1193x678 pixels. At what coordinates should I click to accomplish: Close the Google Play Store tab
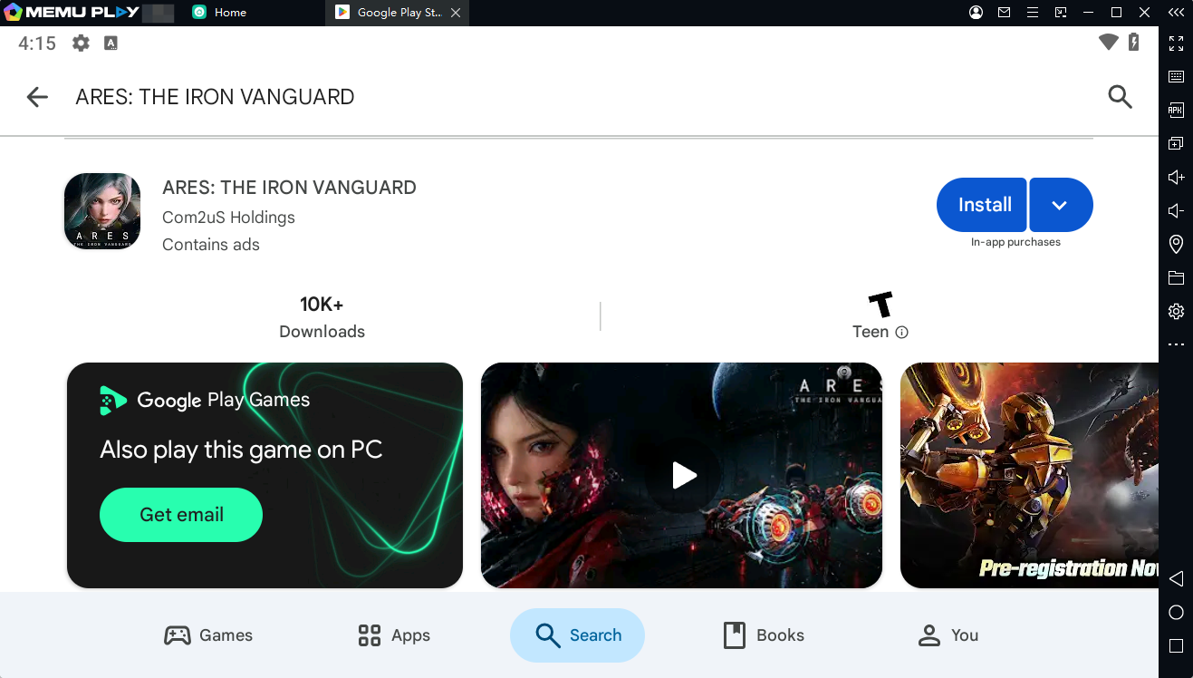(x=456, y=13)
